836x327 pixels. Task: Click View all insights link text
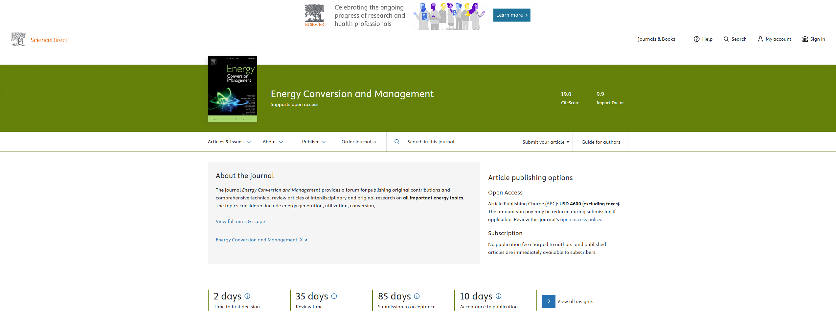tap(575, 301)
